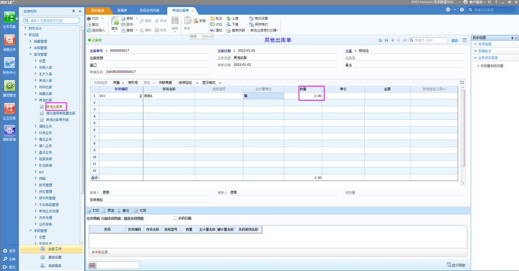Click the 增加 (add) document icon in top toolbar

114,21
